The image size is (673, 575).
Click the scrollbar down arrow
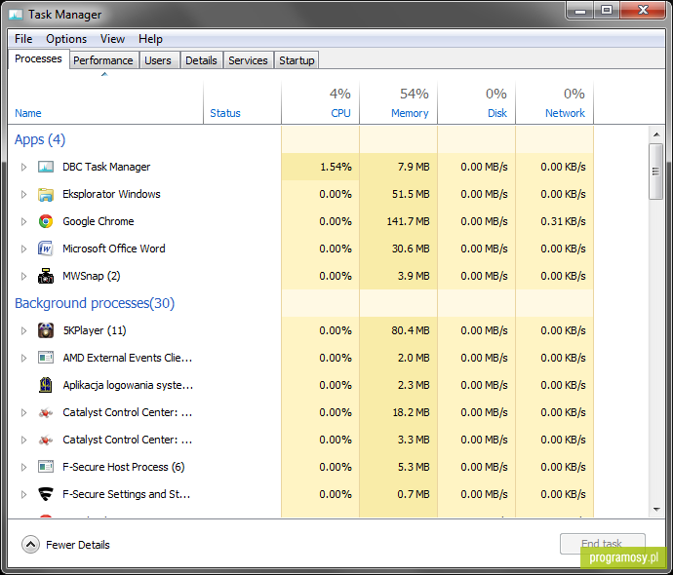[656, 510]
